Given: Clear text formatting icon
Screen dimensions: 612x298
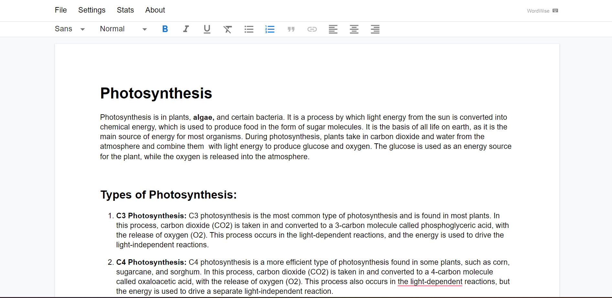Looking at the screenshot, I should [x=228, y=29].
